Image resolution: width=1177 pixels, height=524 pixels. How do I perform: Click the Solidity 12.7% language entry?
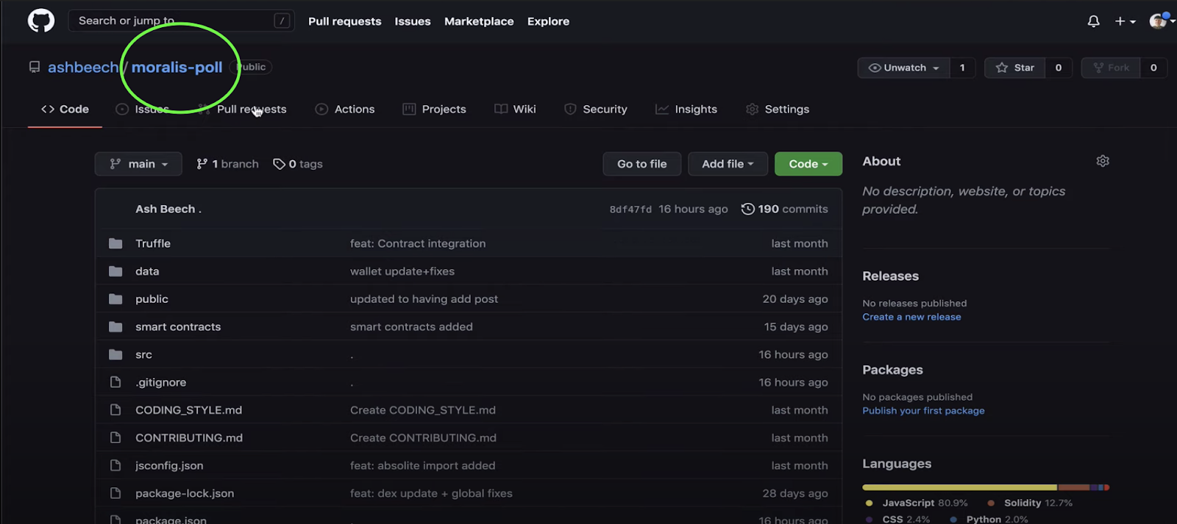click(x=1030, y=503)
